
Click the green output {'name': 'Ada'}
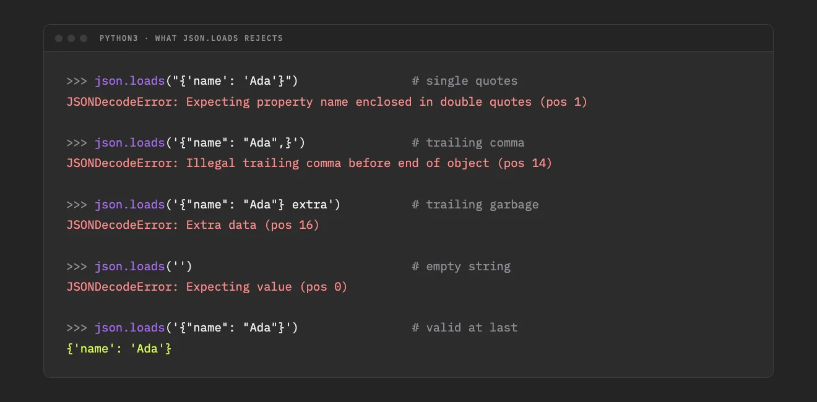pyautogui.click(x=119, y=349)
